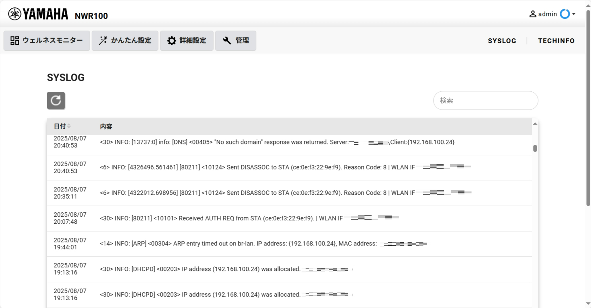This screenshot has height=308, width=591.
Task: Refresh the SYSLOG with the reload icon
Action: tap(56, 100)
